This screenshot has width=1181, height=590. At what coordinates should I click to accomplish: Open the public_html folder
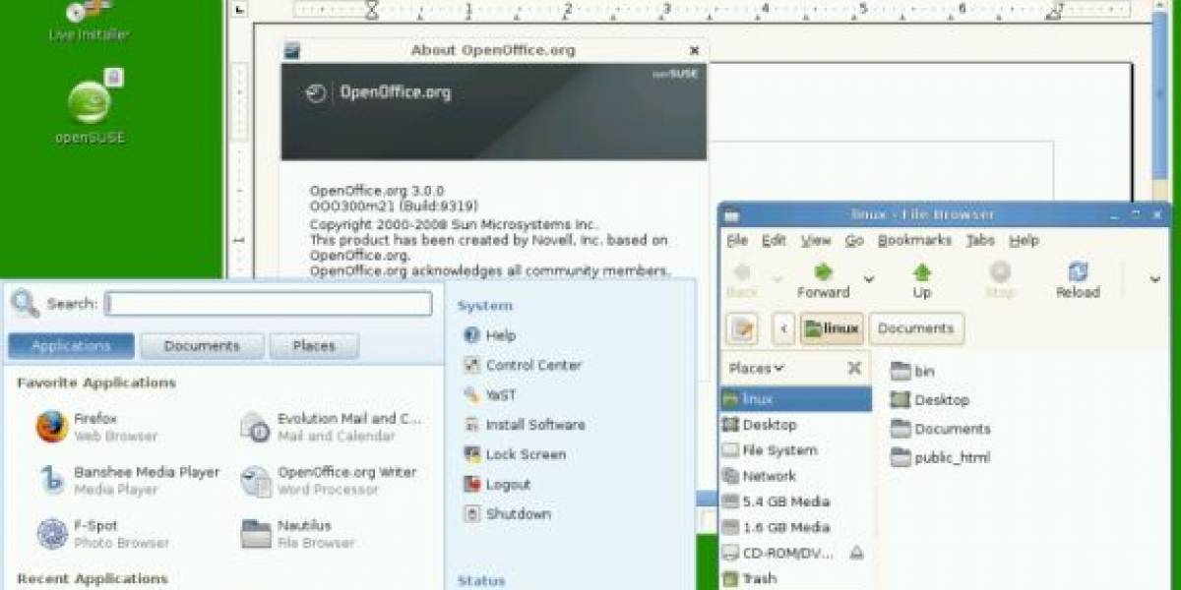pyautogui.click(x=939, y=457)
